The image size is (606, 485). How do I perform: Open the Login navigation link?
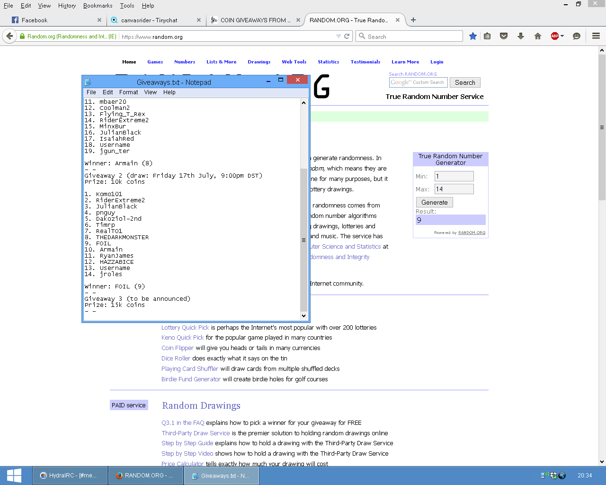click(437, 62)
